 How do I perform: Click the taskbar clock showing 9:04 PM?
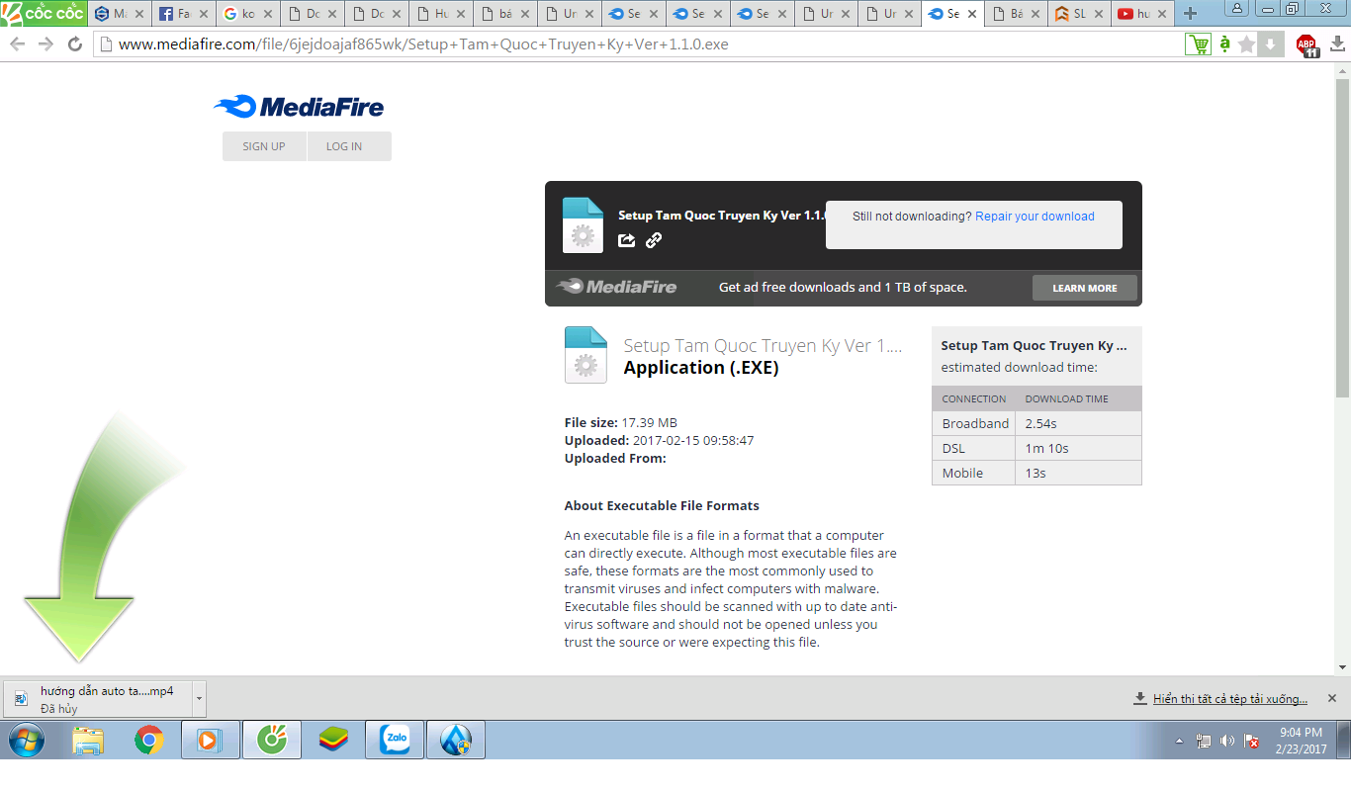coord(1301,741)
